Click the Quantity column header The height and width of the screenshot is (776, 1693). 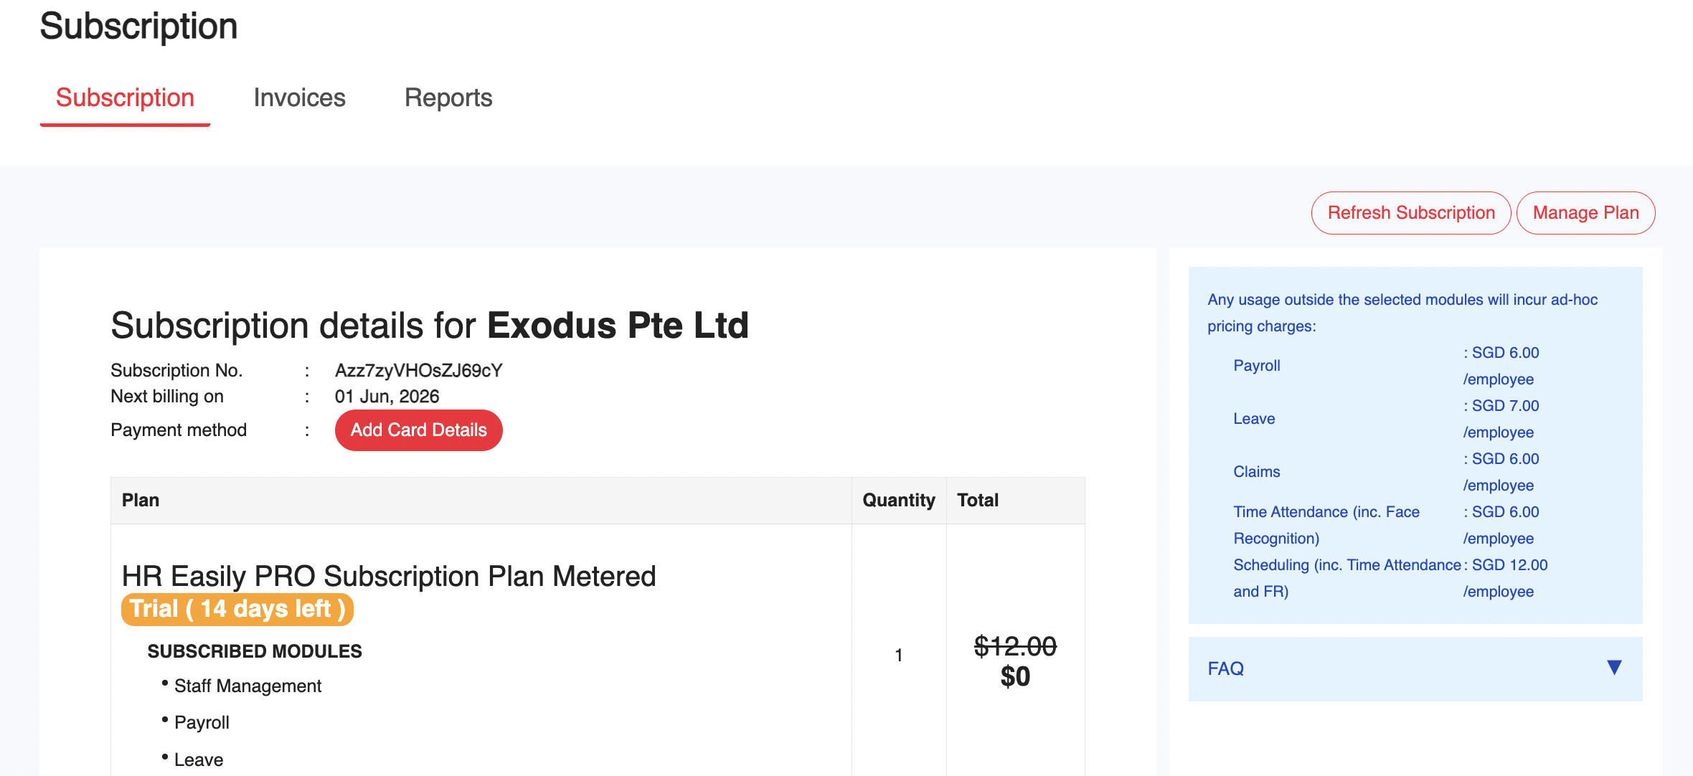898,500
